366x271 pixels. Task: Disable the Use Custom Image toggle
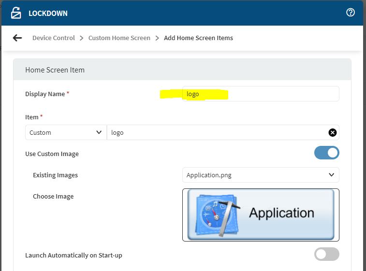coord(327,153)
